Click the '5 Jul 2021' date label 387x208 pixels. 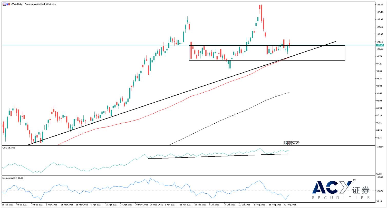point(214,205)
